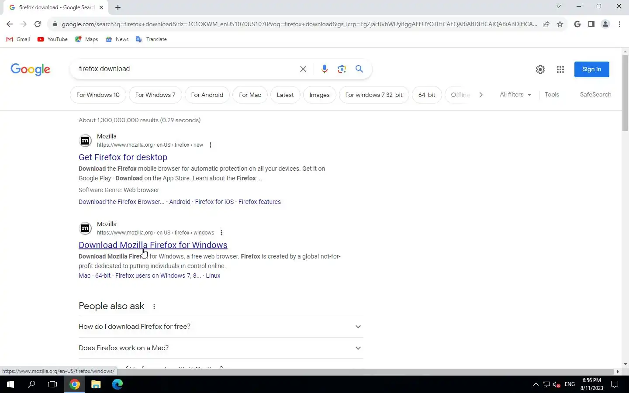This screenshot has height=393, width=629.
Task: Open People also ask options menu
Action: pyautogui.click(x=154, y=307)
